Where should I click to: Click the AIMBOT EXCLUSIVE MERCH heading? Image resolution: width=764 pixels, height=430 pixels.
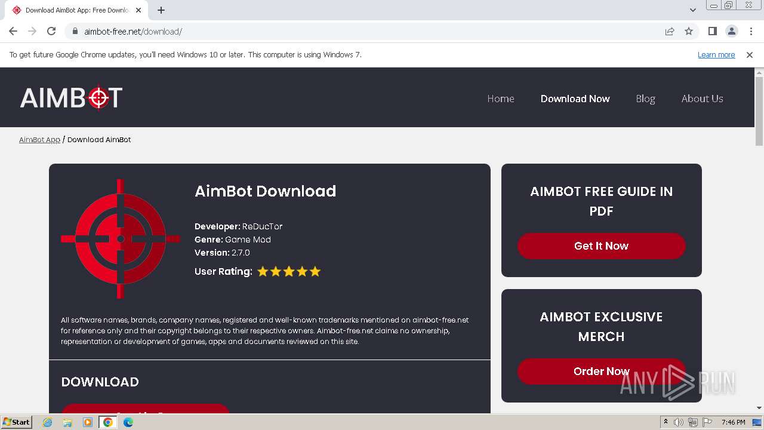pyautogui.click(x=601, y=327)
